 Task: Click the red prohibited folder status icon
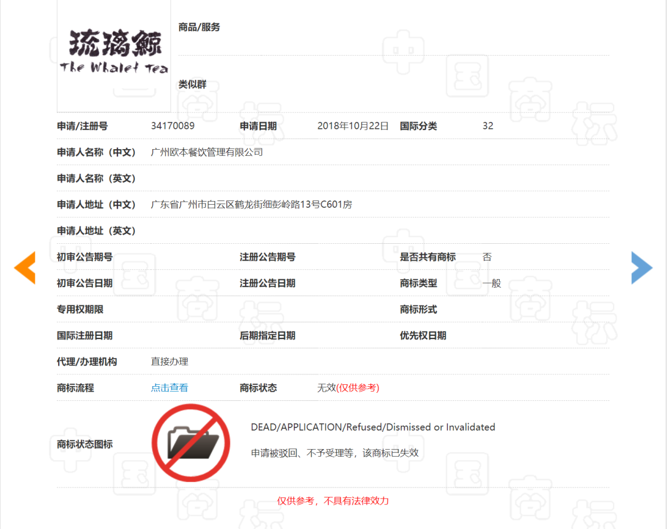tap(191, 443)
